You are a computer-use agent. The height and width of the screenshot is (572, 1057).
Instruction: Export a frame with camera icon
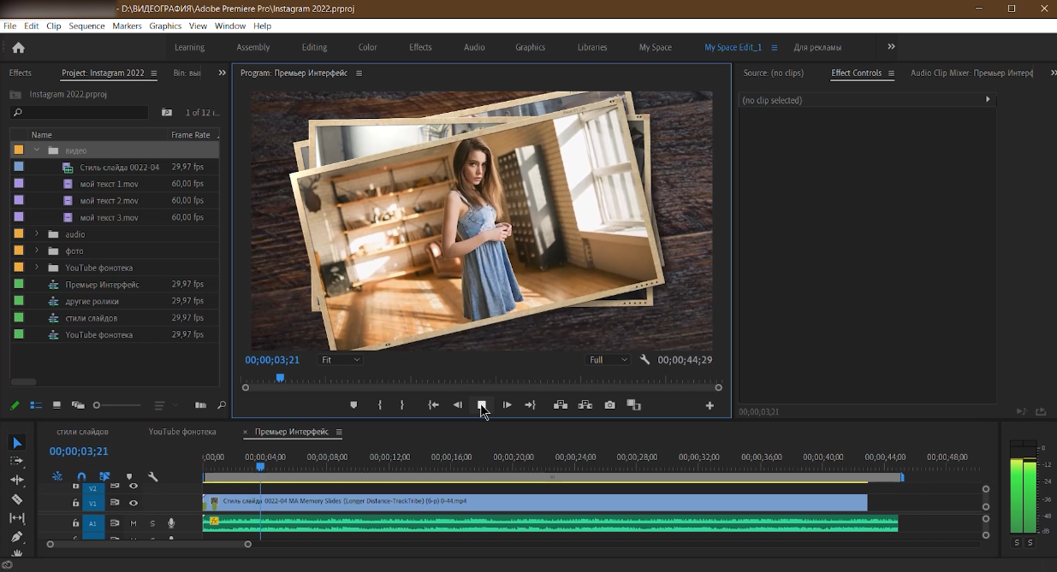point(609,405)
